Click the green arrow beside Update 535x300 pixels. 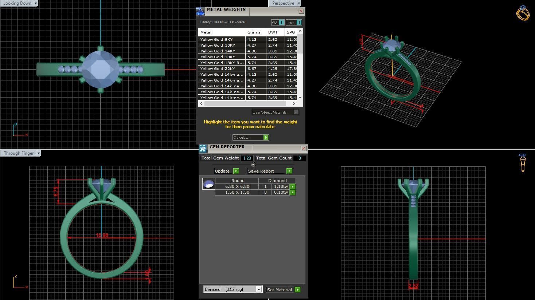click(236, 171)
